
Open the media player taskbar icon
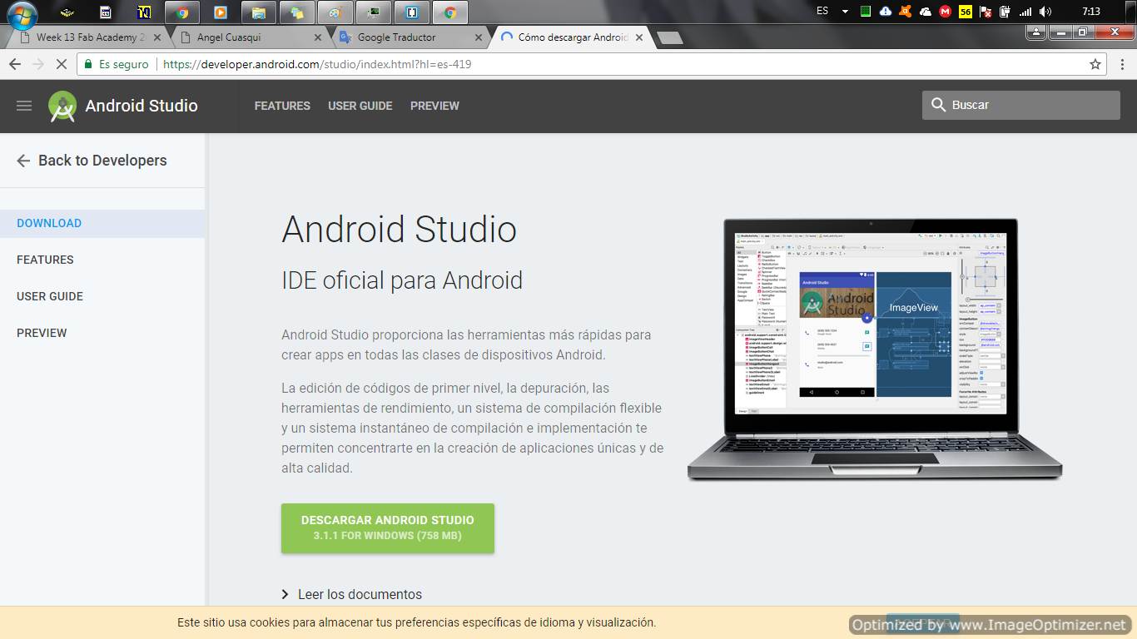[x=220, y=12]
